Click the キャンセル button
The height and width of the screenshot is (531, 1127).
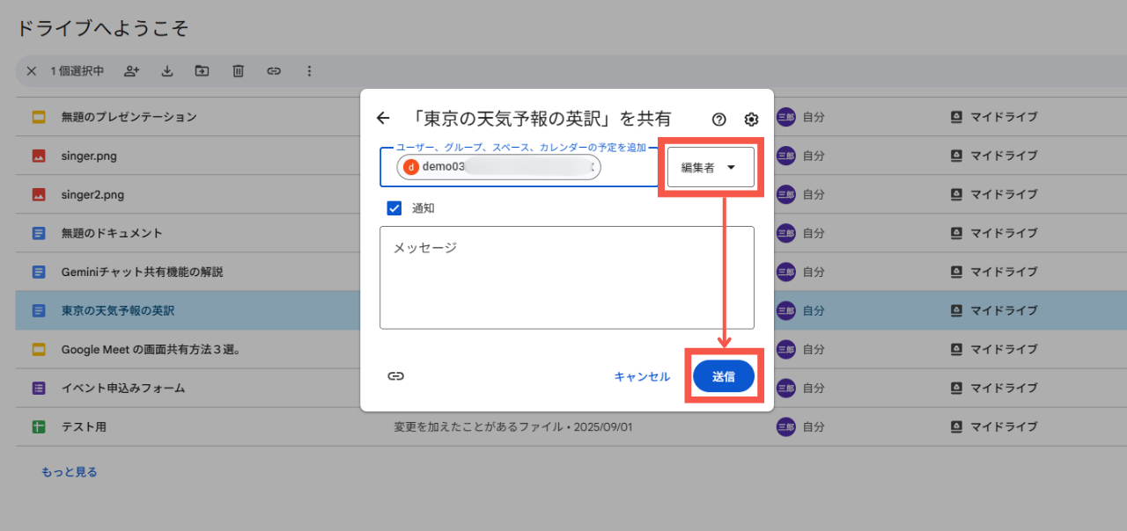pyautogui.click(x=642, y=376)
